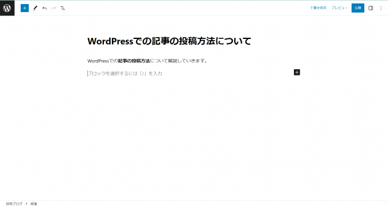Save the post as draft (下書き保存)

pyautogui.click(x=318, y=8)
